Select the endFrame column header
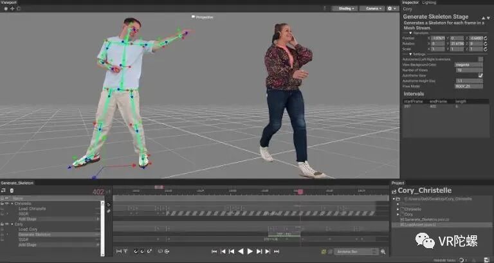Viewport: 494px width, 263px height. (x=437, y=102)
